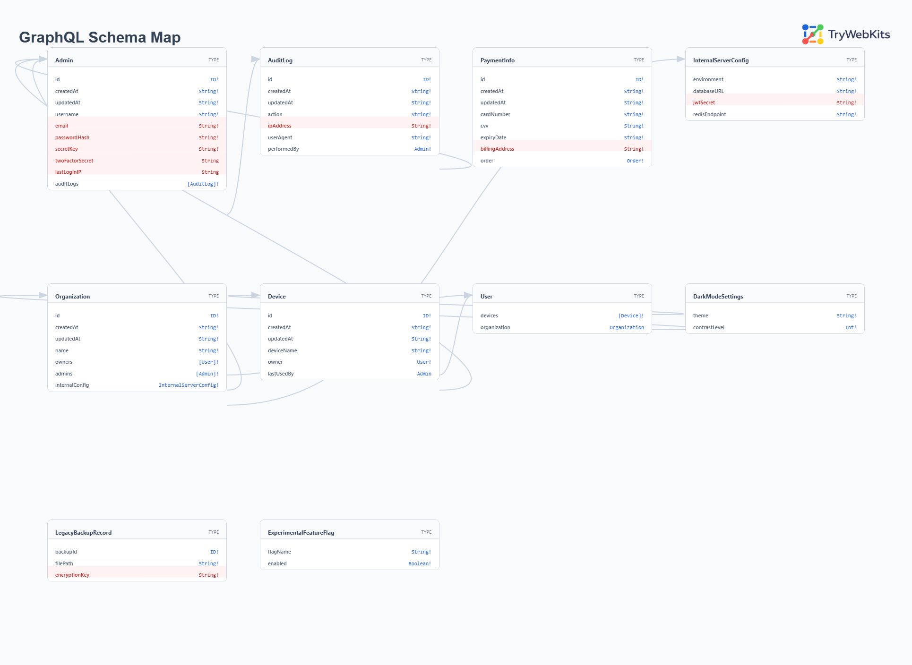
Task: Switch to the Device type card
Action: (x=277, y=296)
